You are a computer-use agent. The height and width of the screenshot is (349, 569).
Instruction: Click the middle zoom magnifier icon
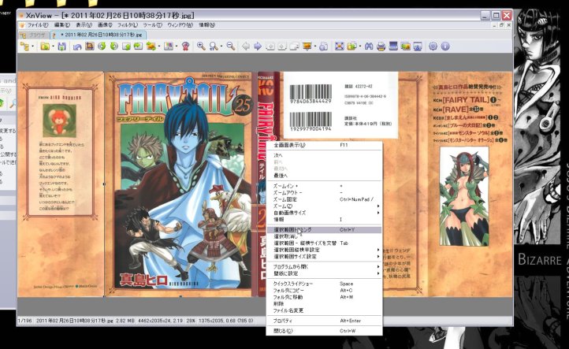(x=214, y=46)
